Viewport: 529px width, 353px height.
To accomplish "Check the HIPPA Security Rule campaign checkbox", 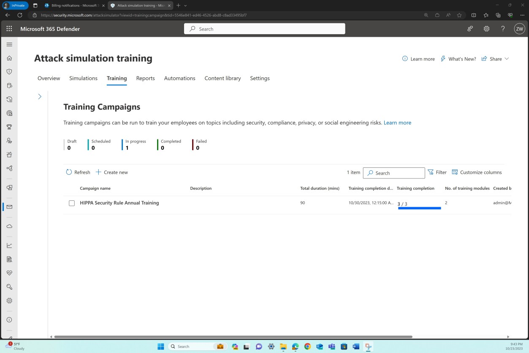I will pyautogui.click(x=71, y=203).
